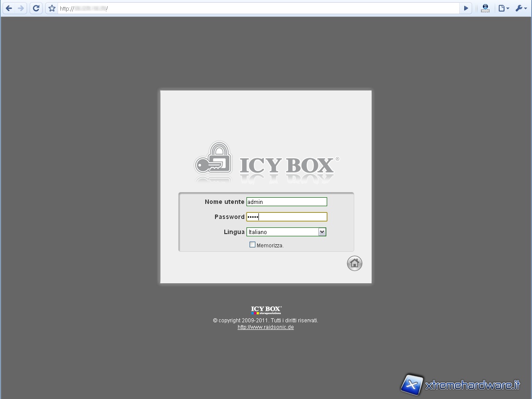Open the wrench settings menu

tap(521, 8)
